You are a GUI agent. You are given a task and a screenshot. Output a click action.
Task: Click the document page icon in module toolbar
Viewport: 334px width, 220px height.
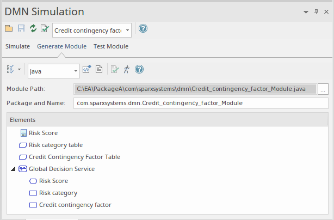click(x=99, y=69)
